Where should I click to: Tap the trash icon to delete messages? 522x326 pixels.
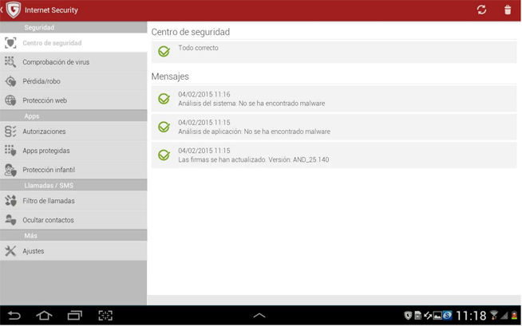pos(508,10)
